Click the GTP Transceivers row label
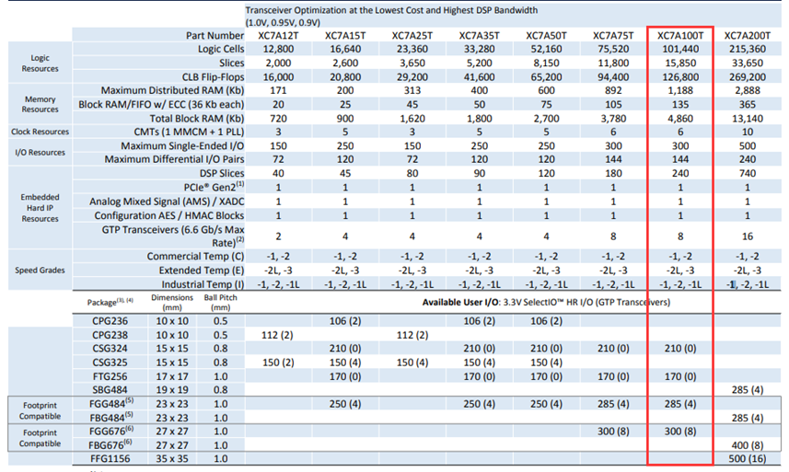Image resolution: width=789 pixels, height=472 pixels. 173,236
